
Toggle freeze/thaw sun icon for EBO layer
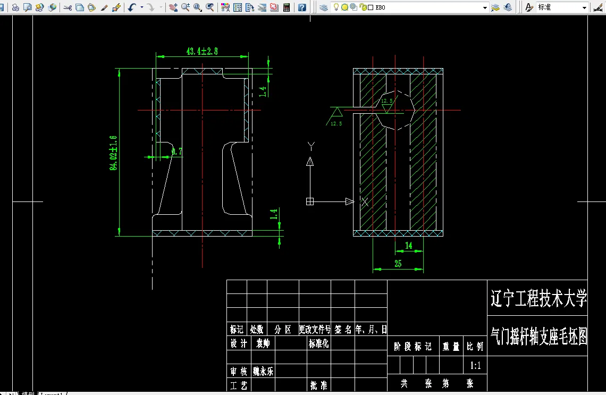pyautogui.click(x=345, y=7)
